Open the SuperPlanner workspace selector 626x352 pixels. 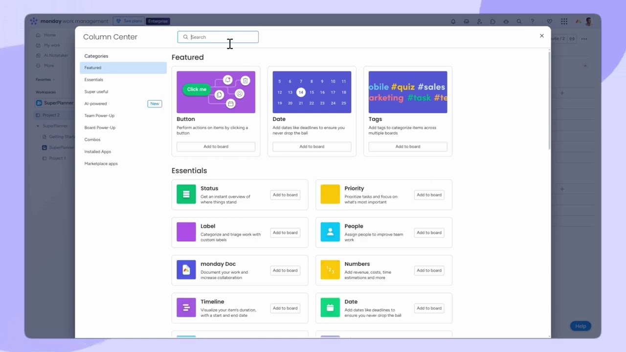(x=54, y=103)
